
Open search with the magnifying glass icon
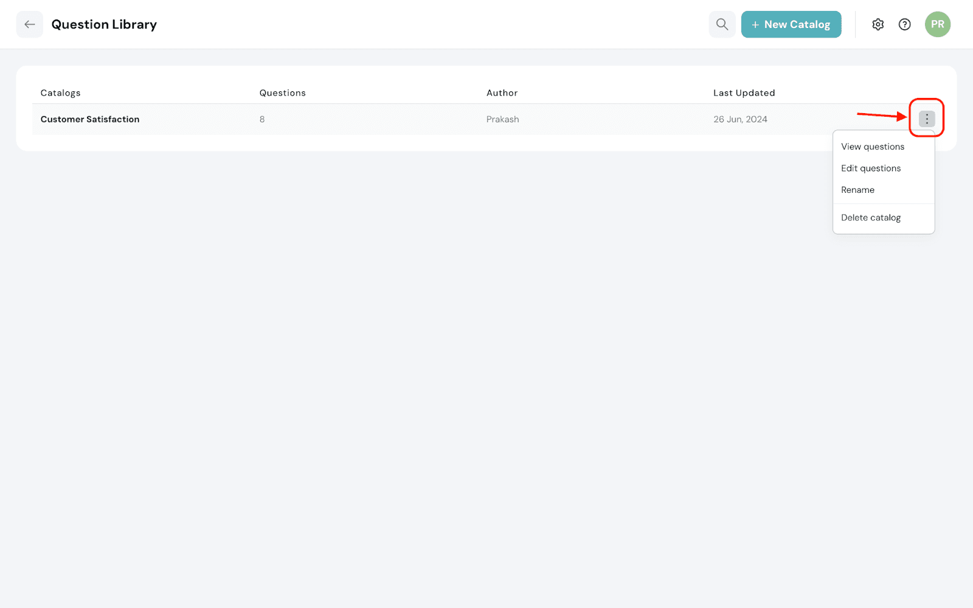(x=722, y=24)
